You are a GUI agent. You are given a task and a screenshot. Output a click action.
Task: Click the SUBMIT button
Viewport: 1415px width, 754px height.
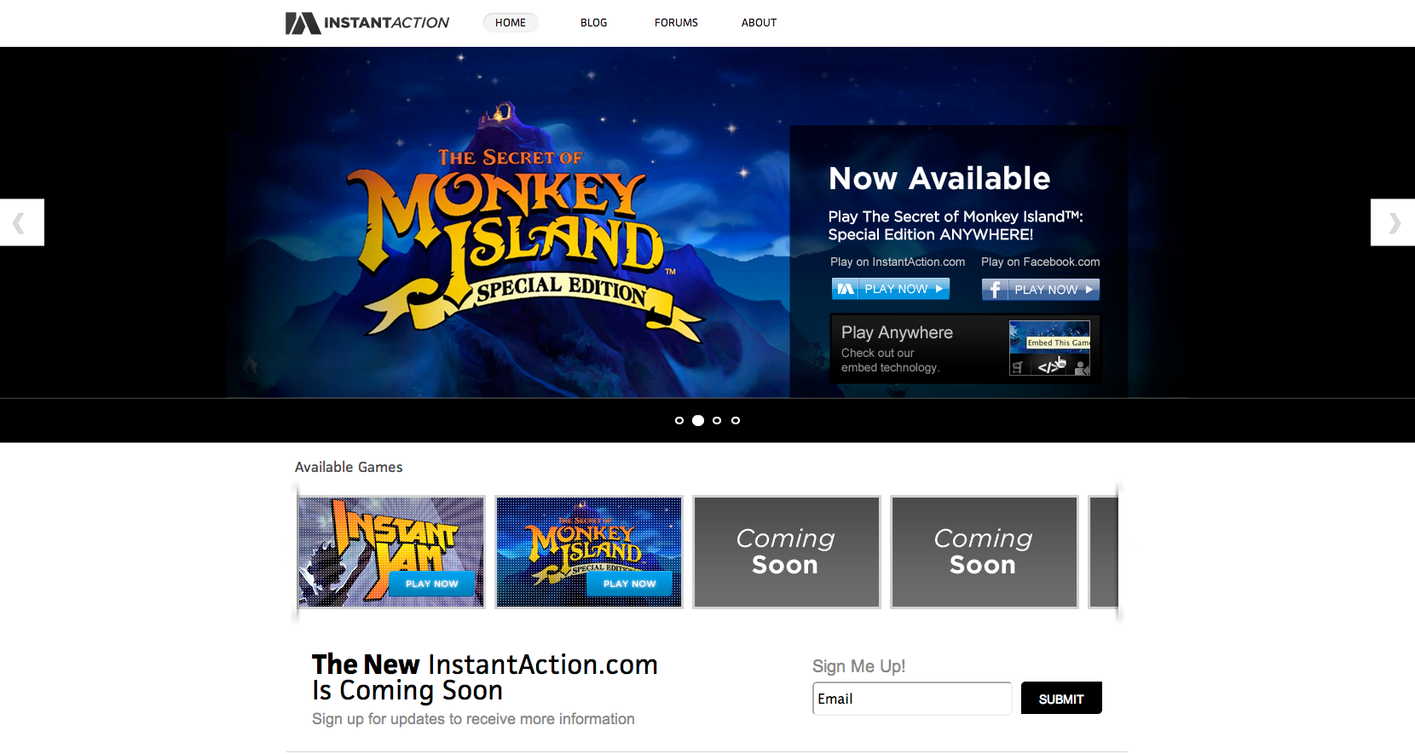coord(1061,699)
